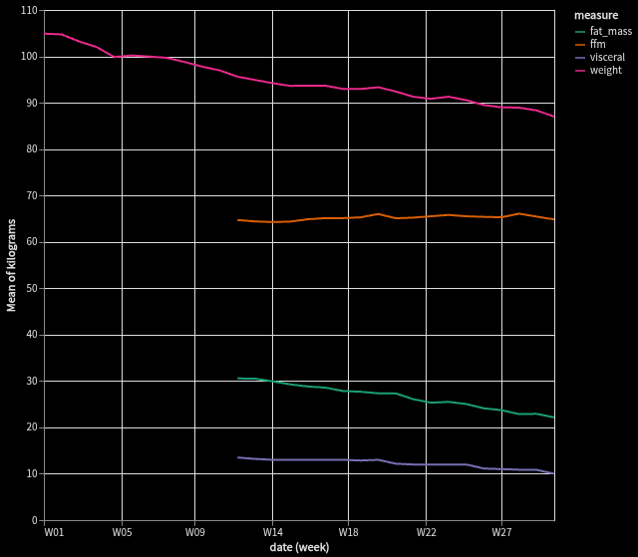Click the W18 x-axis tick label

348,532
